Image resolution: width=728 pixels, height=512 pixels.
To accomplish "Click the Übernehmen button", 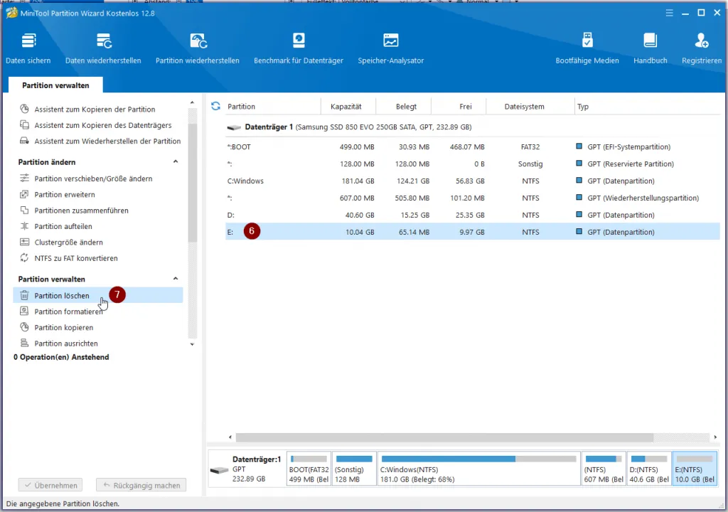I will (50, 485).
